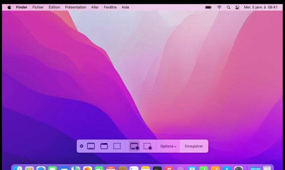Select Record Entire Screen icon
The width and height of the screenshot is (285, 170).
(x=134, y=146)
